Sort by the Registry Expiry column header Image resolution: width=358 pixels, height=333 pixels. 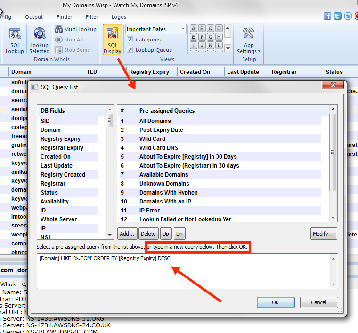(x=151, y=72)
